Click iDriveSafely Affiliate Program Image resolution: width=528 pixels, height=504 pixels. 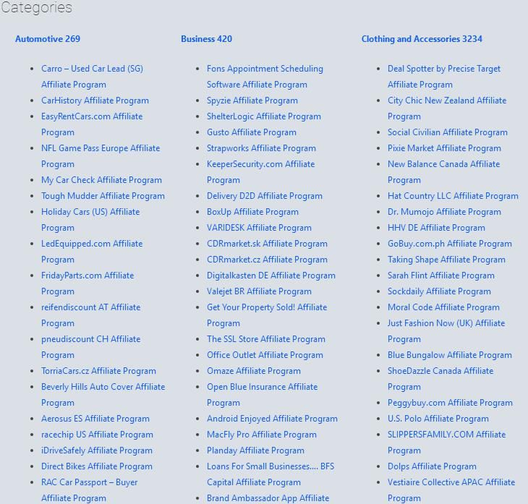97,450
